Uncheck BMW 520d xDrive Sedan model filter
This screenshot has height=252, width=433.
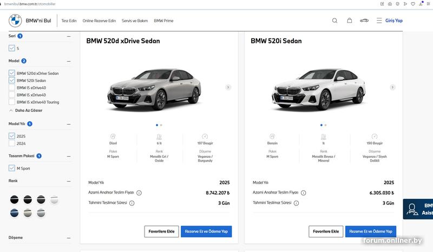coord(12,73)
